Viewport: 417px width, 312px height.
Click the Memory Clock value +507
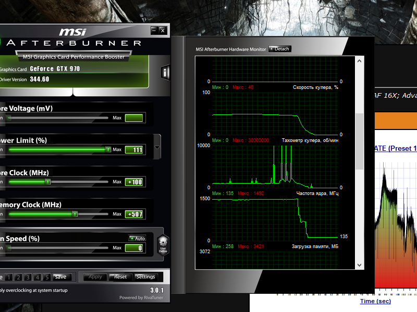[134, 214]
